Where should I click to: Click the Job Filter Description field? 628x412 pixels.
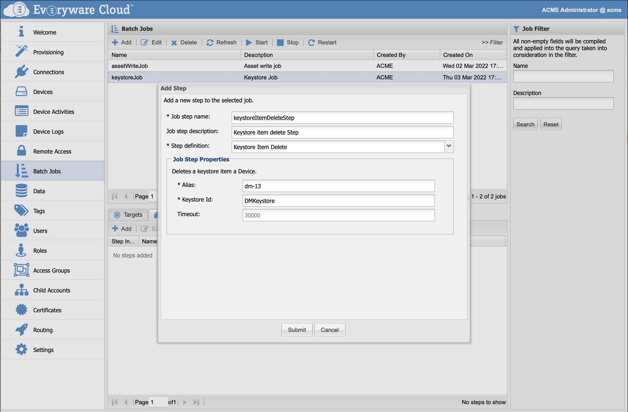pos(563,103)
